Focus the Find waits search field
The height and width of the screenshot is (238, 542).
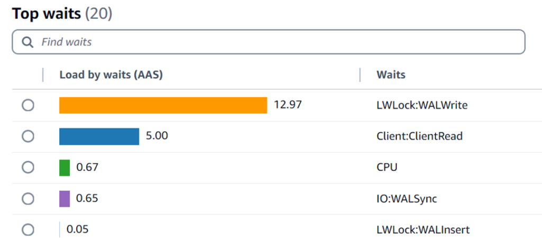268,42
